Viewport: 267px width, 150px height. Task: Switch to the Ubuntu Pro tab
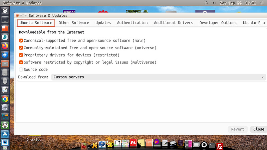pyautogui.click(x=254, y=23)
